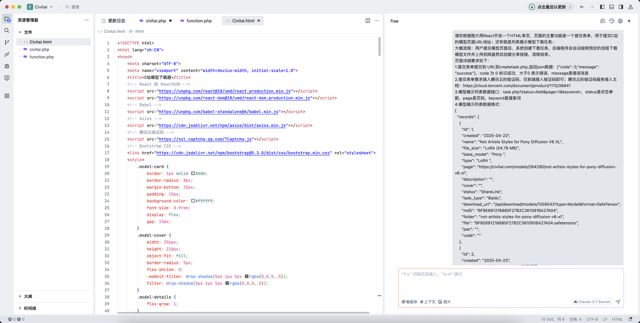The image size is (640, 323).
Task: Click the #上下文 context button
Action: (428, 302)
